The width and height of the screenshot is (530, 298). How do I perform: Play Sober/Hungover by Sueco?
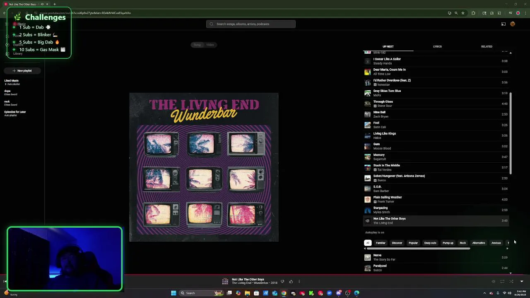[x=436, y=178]
